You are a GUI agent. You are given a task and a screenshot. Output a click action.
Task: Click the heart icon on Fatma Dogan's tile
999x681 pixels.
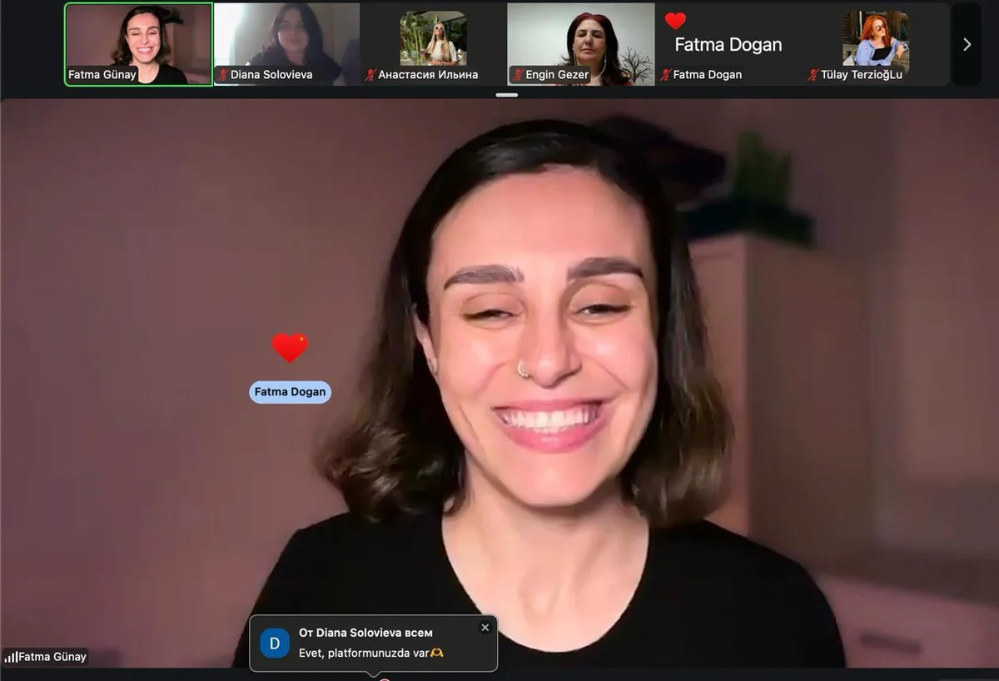click(675, 21)
